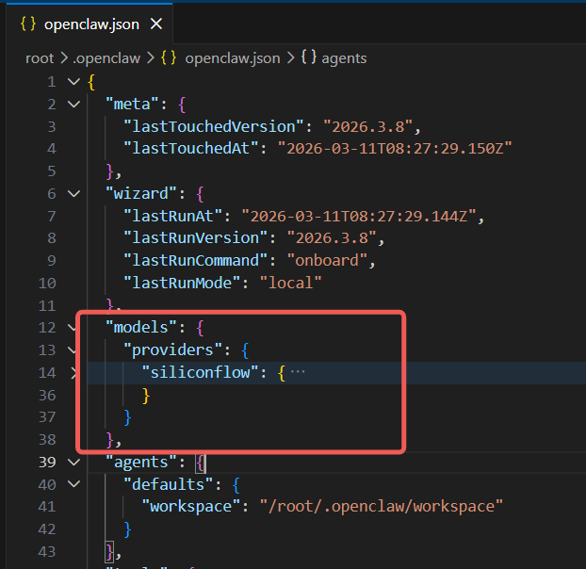This screenshot has height=569, width=586.
Task: Click the "workspace" key
Action: [191, 507]
